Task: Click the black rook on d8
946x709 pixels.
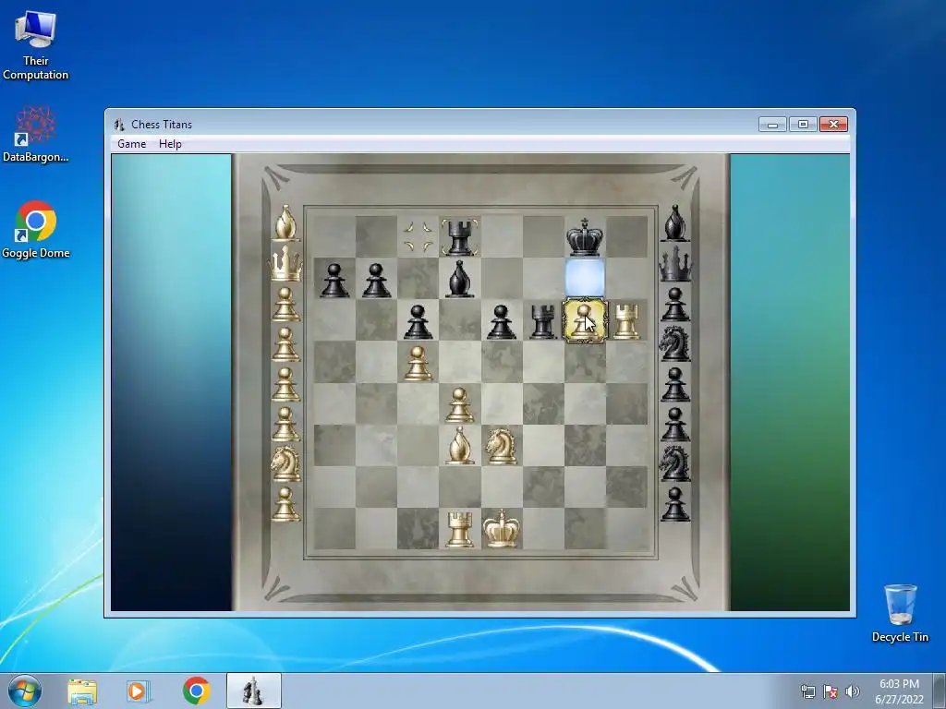Action: [x=460, y=237]
